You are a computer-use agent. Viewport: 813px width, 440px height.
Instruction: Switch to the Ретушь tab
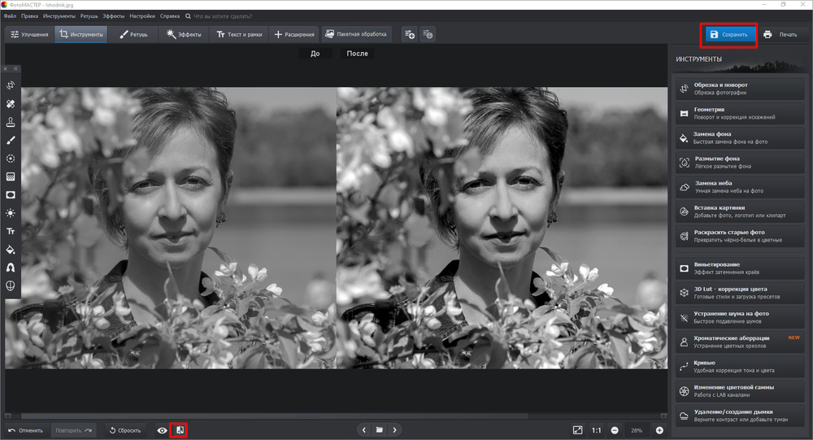click(133, 34)
